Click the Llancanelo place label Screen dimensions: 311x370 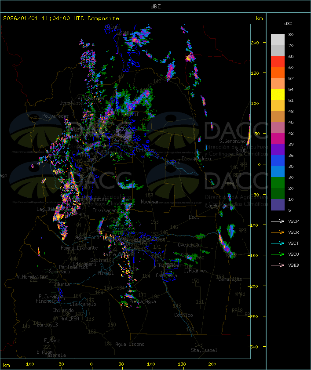coord(83,304)
